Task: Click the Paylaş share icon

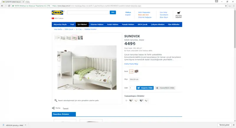Action: click(53, 108)
